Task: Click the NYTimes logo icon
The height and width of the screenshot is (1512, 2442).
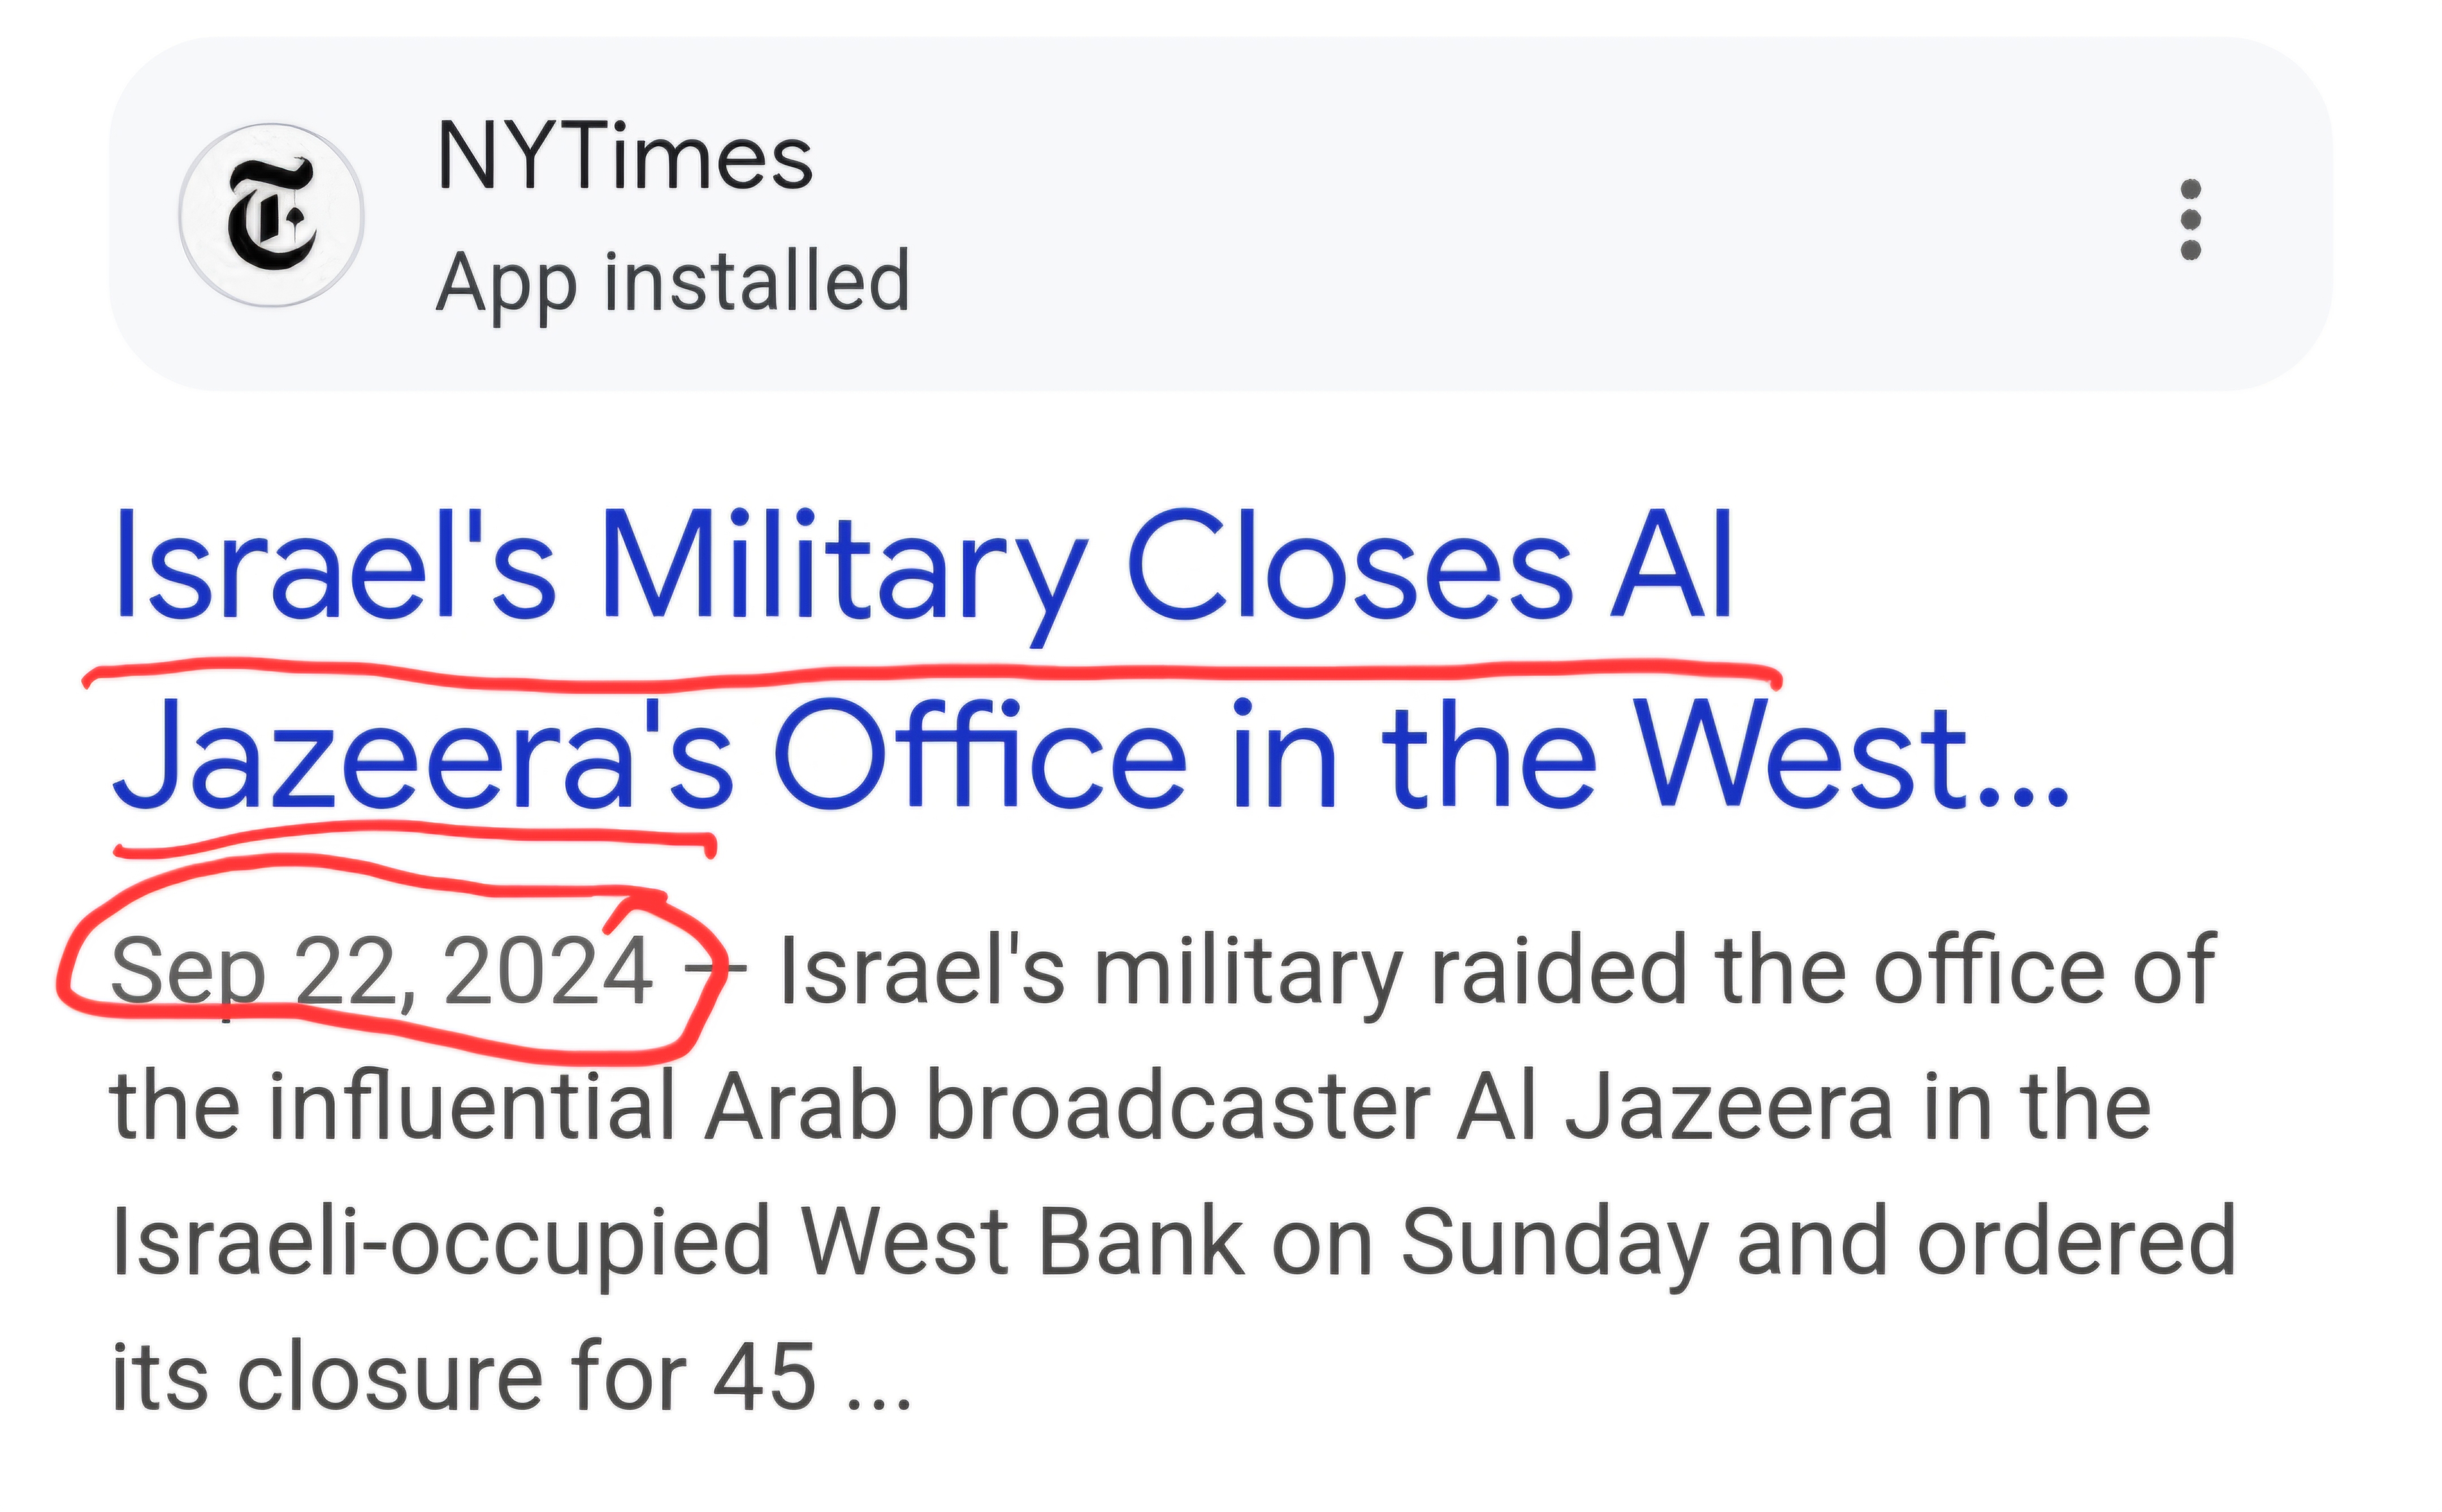Action: tap(271, 215)
